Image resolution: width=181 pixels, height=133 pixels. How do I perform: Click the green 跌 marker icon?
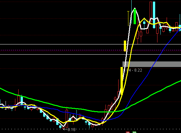tap(134, 132)
